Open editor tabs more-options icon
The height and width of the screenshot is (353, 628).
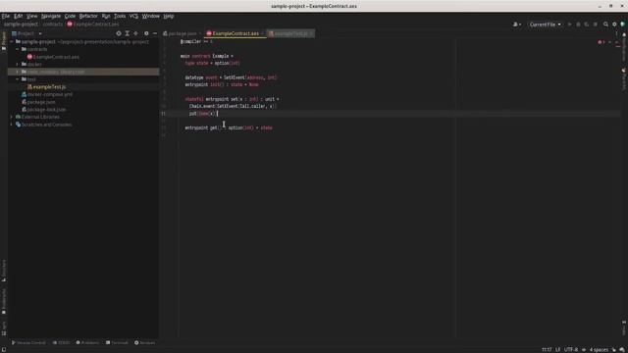[x=616, y=33]
